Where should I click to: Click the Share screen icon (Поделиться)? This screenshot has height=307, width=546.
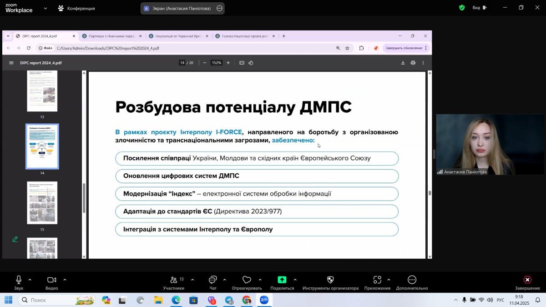[x=282, y=280]
